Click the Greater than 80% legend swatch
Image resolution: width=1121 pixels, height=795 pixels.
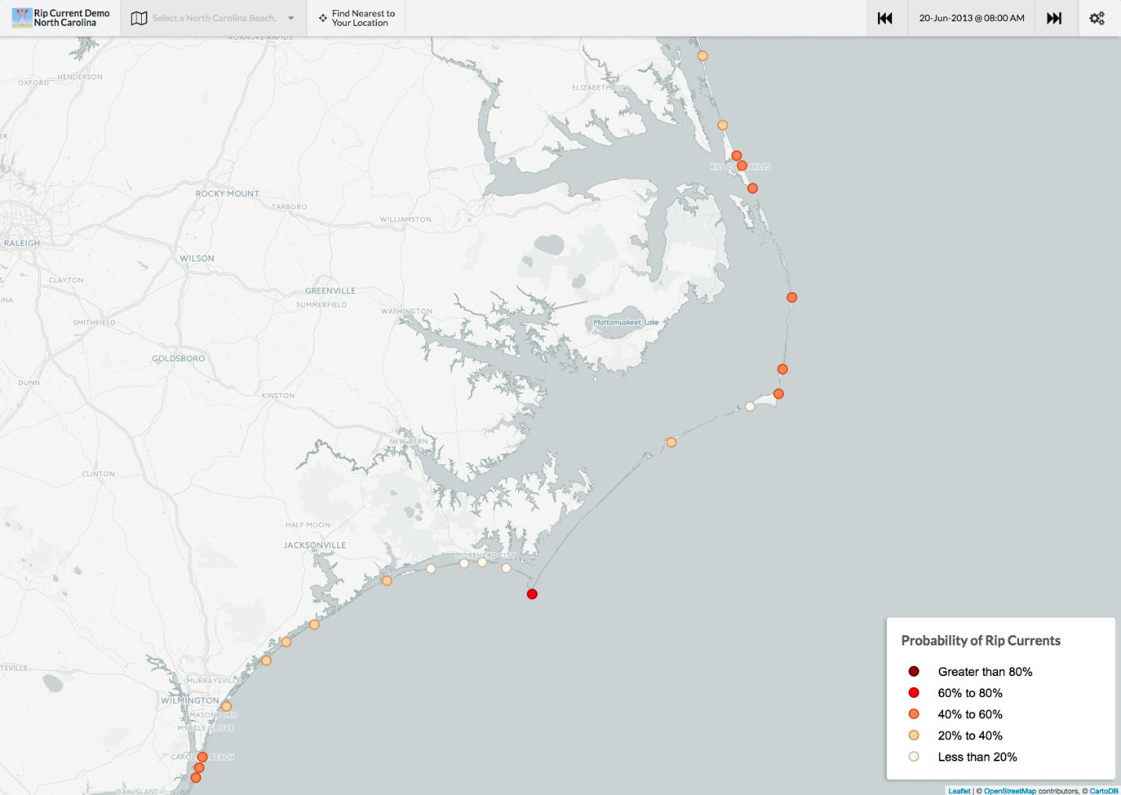click(914, 671)
